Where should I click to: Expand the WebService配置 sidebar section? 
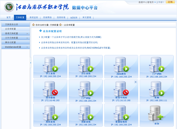[x=16, y=47]
